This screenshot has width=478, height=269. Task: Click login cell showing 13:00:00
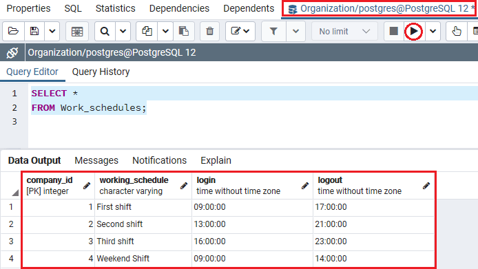(x=252, y=224)
